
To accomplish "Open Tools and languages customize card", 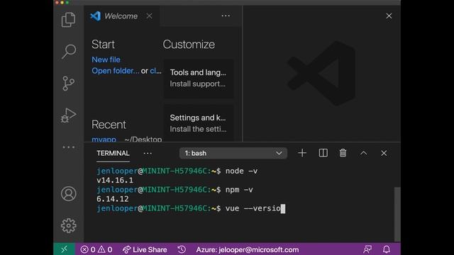I will (x=198, y=78).
